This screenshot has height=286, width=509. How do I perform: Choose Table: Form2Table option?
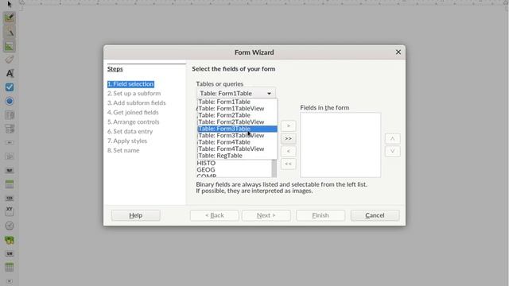tap(237, 115)
